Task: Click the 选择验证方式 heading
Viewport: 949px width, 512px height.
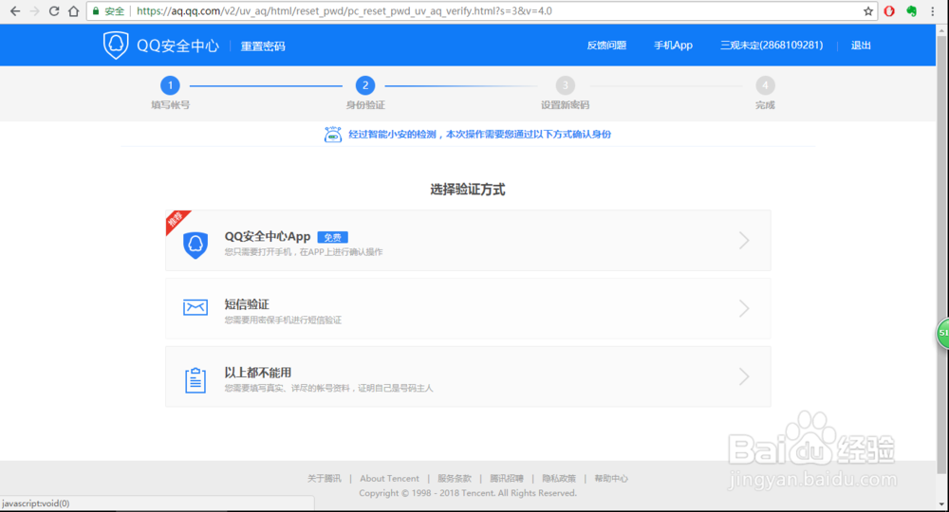Action: click(x=467, y=190)
